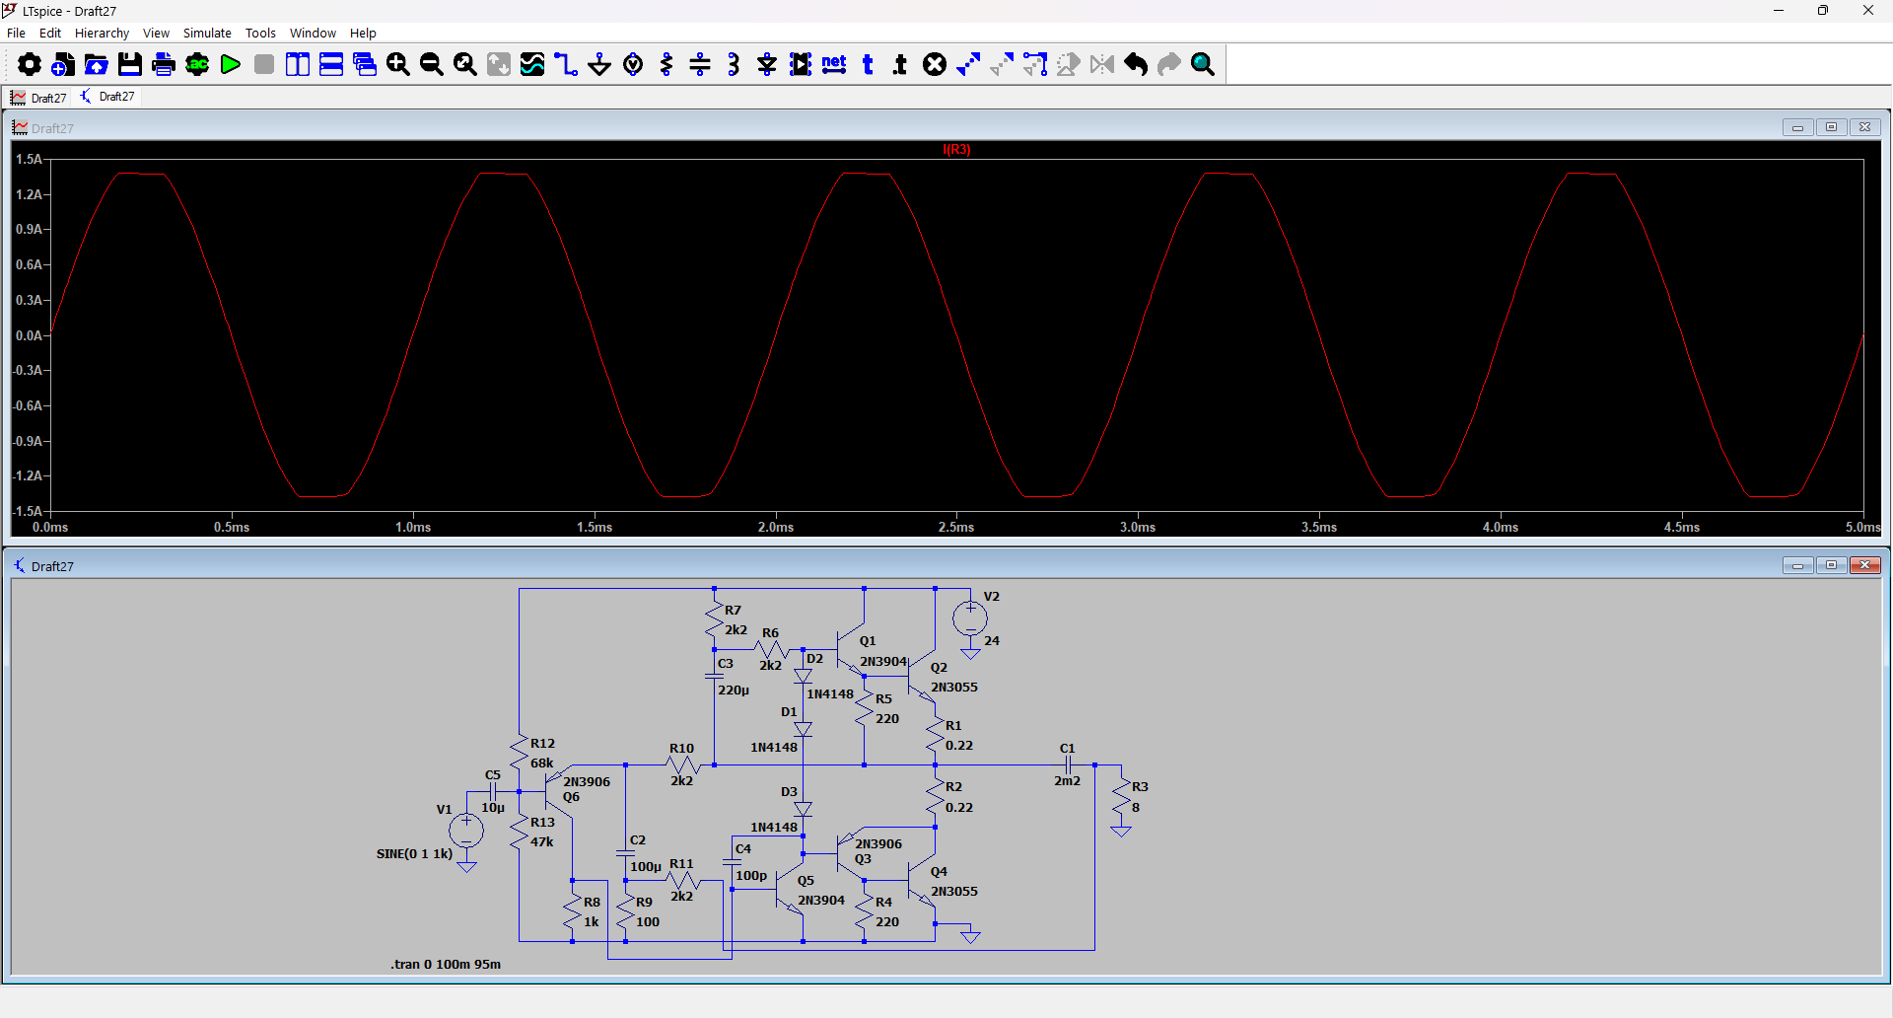This screenshot has height=1018, width=1893.
Task: Cascade the windows
Action: click(365, 65)
